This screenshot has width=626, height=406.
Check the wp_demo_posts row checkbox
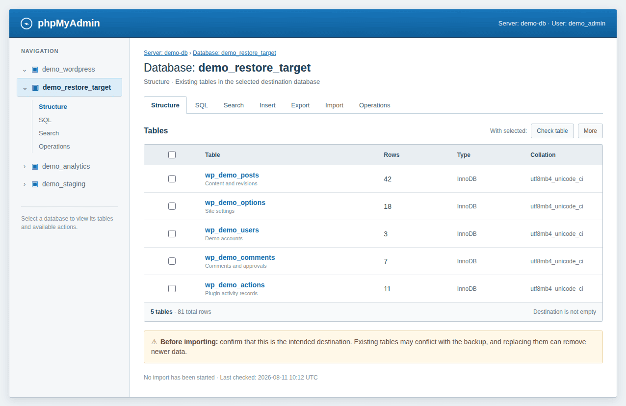[x=172, y=178]
